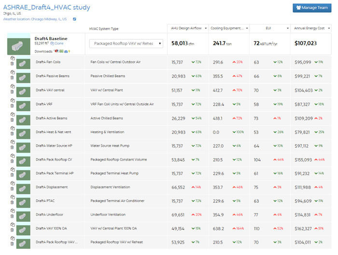Image resolution: width=338 pixels, height=255 pixels.
Task: Click copy icon for Draft4 Water Source HP
Action: (12, 141)
